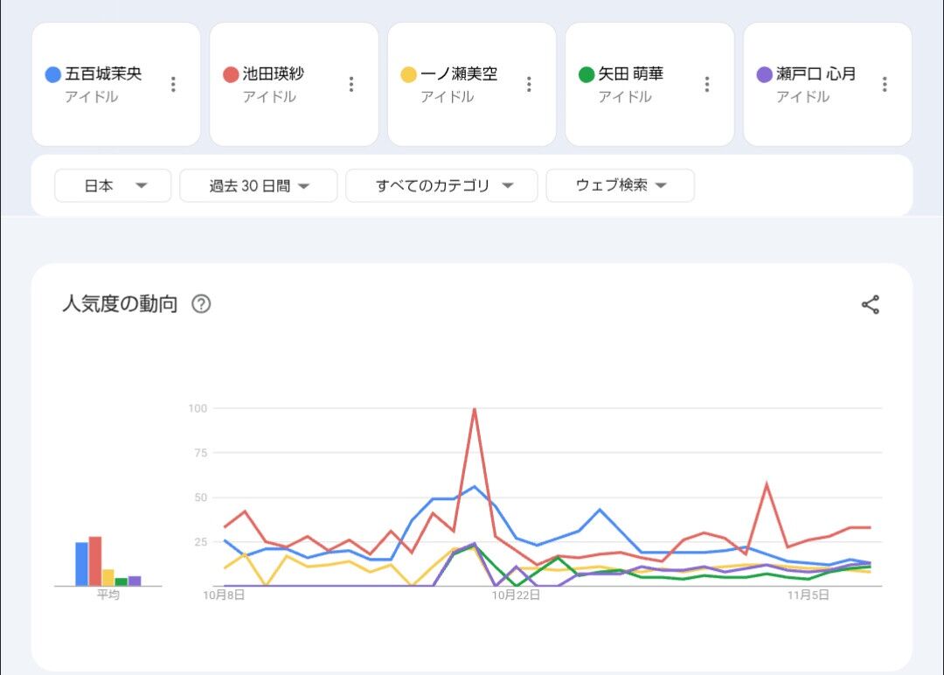Click the share icon on 人気度の動向
The image size is (944, 675).
pos(870,304)
